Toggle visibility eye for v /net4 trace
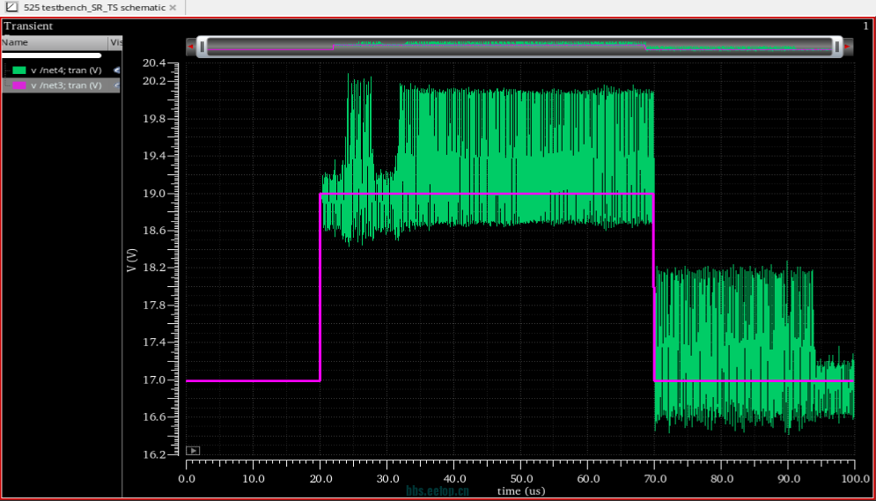876x501 pixels. coord(116,70)
